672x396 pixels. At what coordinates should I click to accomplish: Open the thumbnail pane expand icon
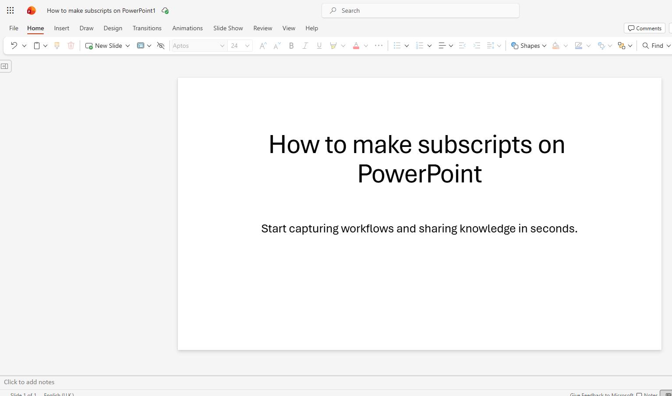point(4,66)
